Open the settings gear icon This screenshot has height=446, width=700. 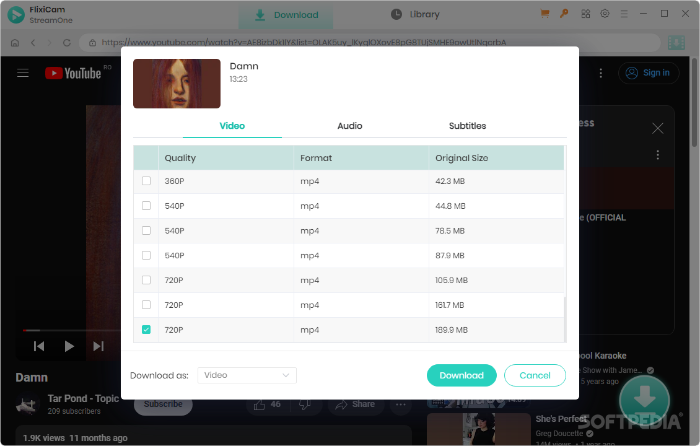tap(605, 14)
